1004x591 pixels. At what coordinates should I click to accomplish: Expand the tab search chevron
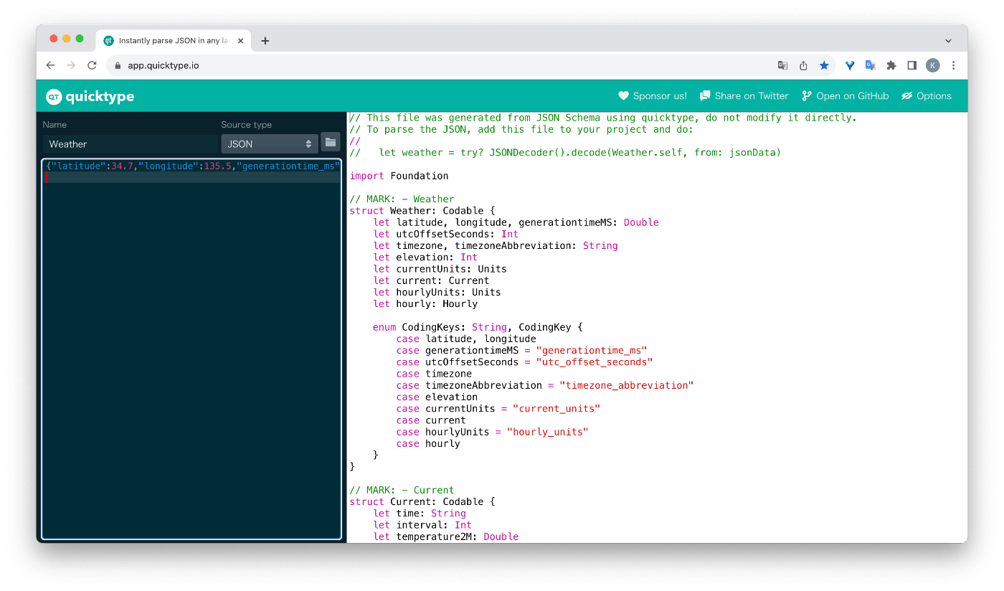[948, 41]
